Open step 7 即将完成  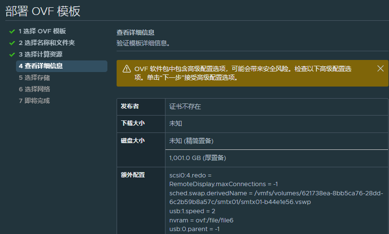pyautogui.click(x=34, y=101)
